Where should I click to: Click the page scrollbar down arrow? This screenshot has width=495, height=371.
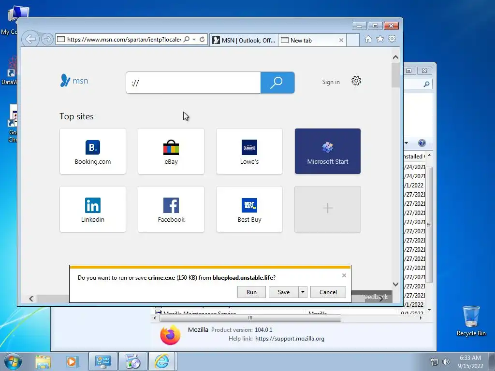pyautogui.click(x=395, y=284)
